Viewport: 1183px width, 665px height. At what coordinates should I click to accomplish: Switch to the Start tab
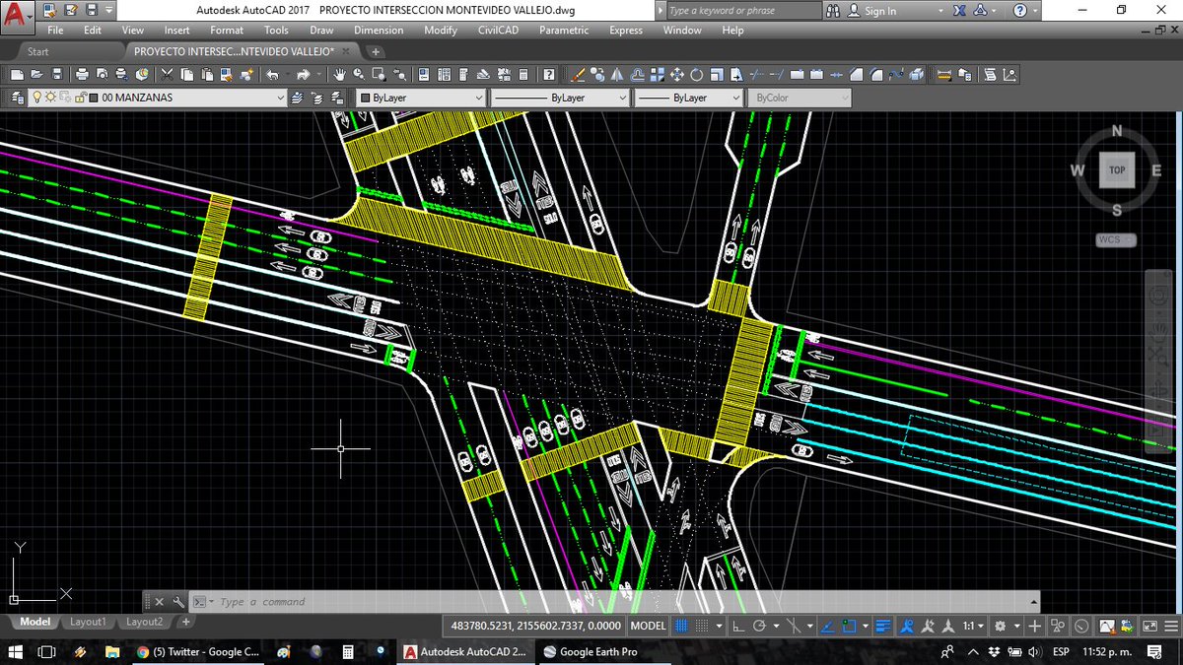coord(38,51)
